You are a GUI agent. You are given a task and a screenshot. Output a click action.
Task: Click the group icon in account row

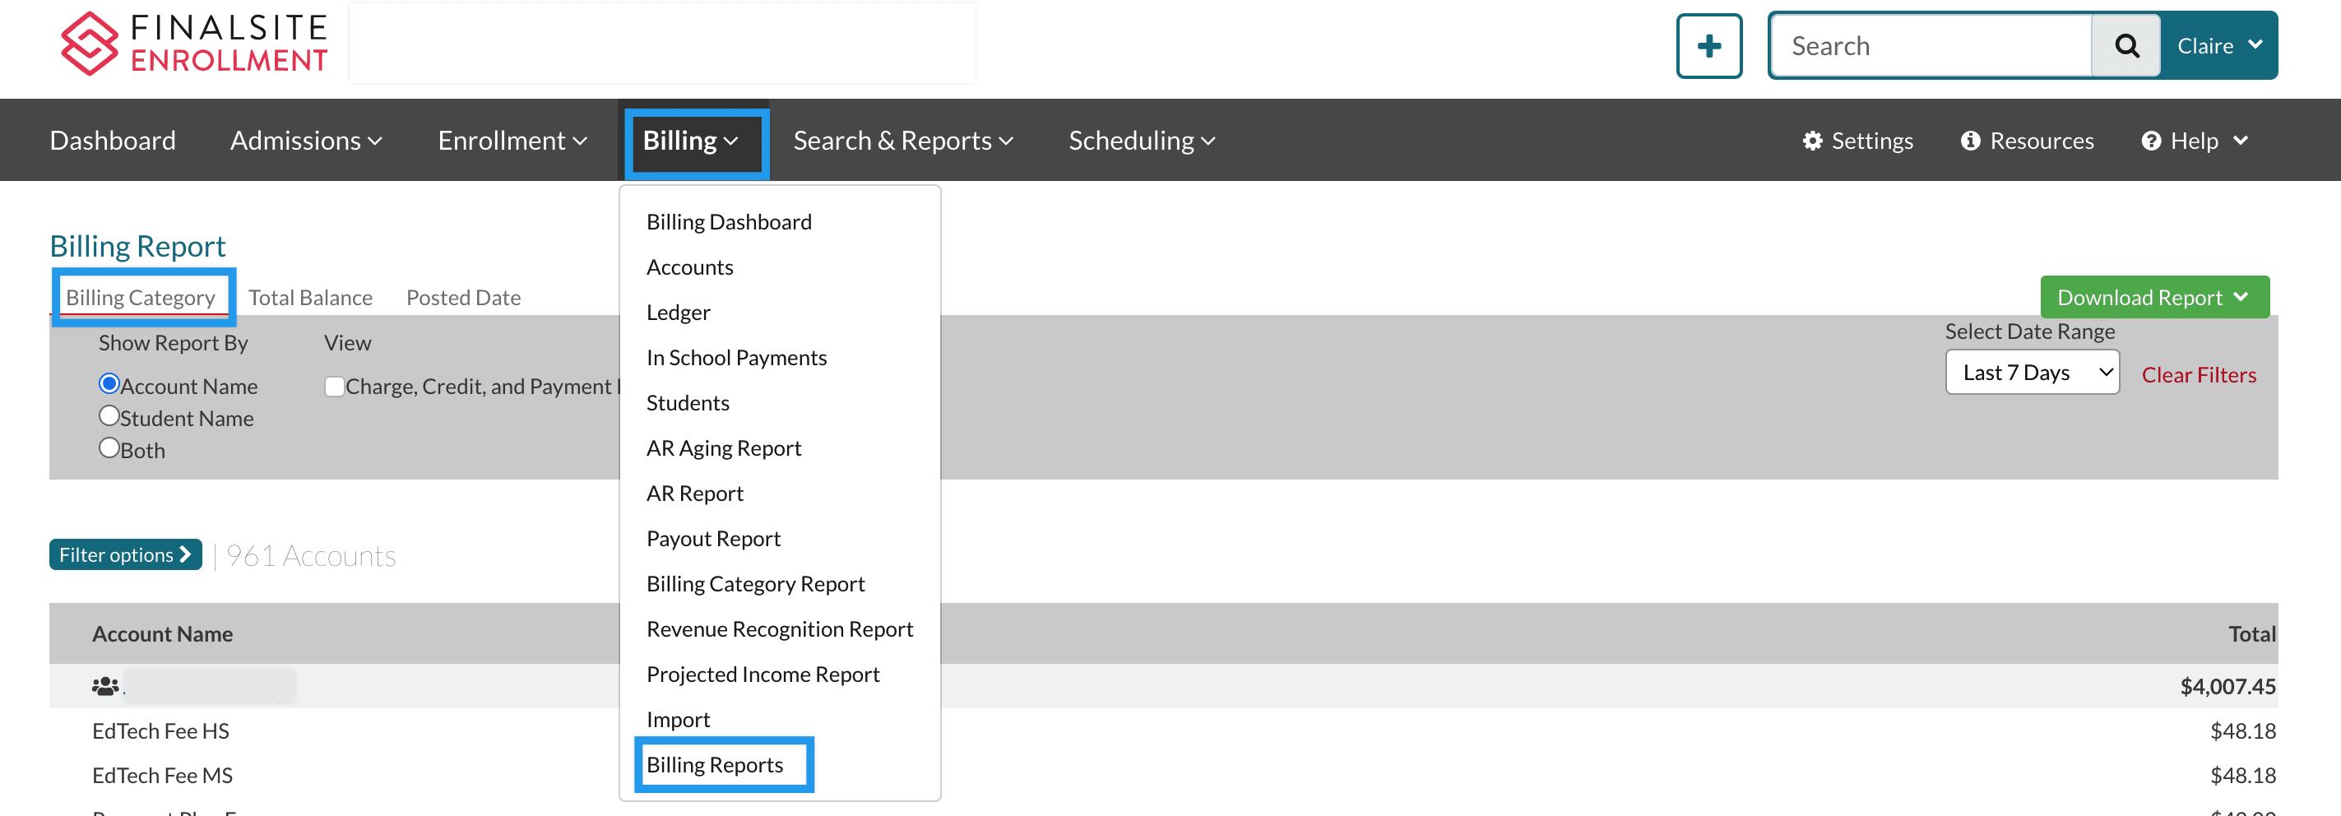pos(105,686)
